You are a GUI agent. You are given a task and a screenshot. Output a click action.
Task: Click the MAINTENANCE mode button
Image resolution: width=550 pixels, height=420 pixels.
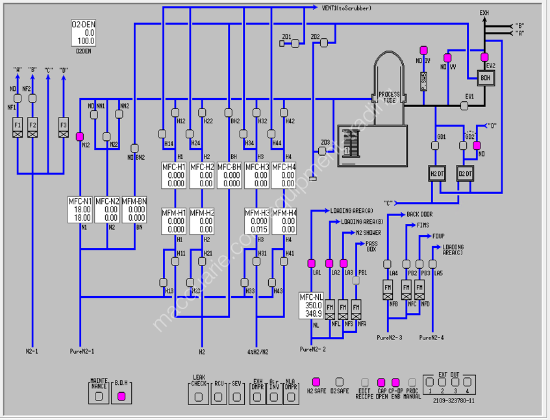pos(99,391)
